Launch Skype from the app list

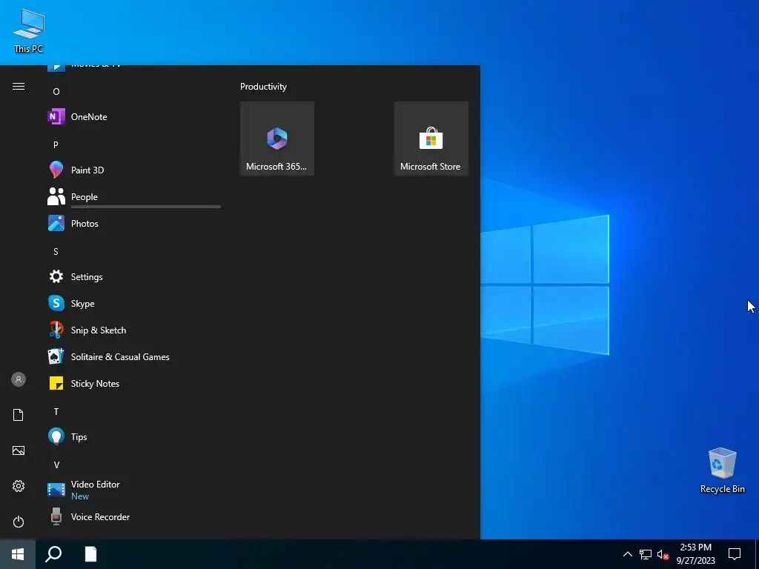pyautogui.click(x=133, y=303)
